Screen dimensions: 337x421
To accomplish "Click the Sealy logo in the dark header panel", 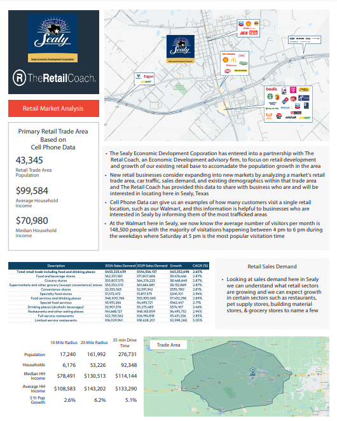I will click(x=53, y=38).
